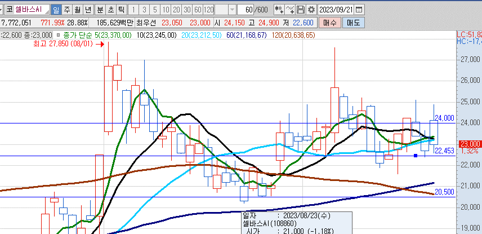Click the small square marker before 종가 단순
The image size is (482, 234).
pyautogui.click(x=59, y=35)
